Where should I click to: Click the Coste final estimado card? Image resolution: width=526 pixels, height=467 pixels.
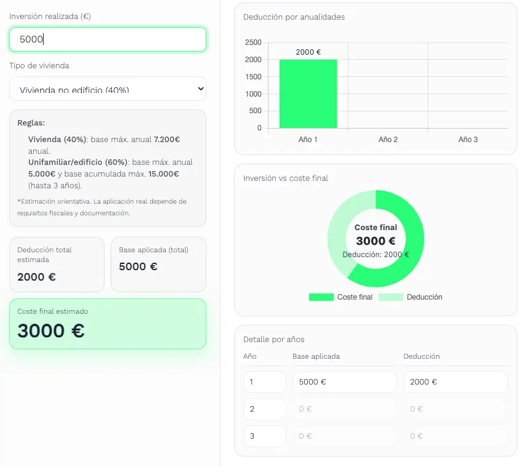point(108,324)
